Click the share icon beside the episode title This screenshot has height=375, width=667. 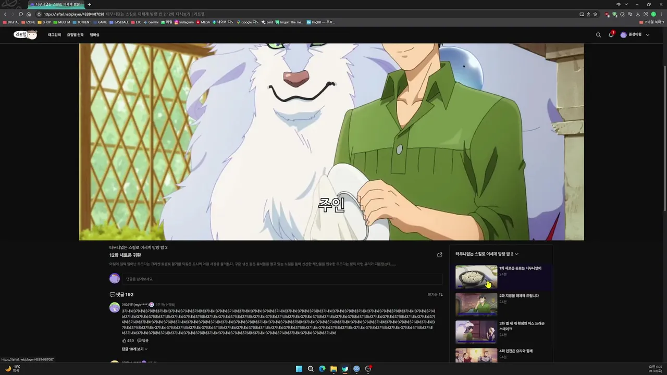pos(439,255)
